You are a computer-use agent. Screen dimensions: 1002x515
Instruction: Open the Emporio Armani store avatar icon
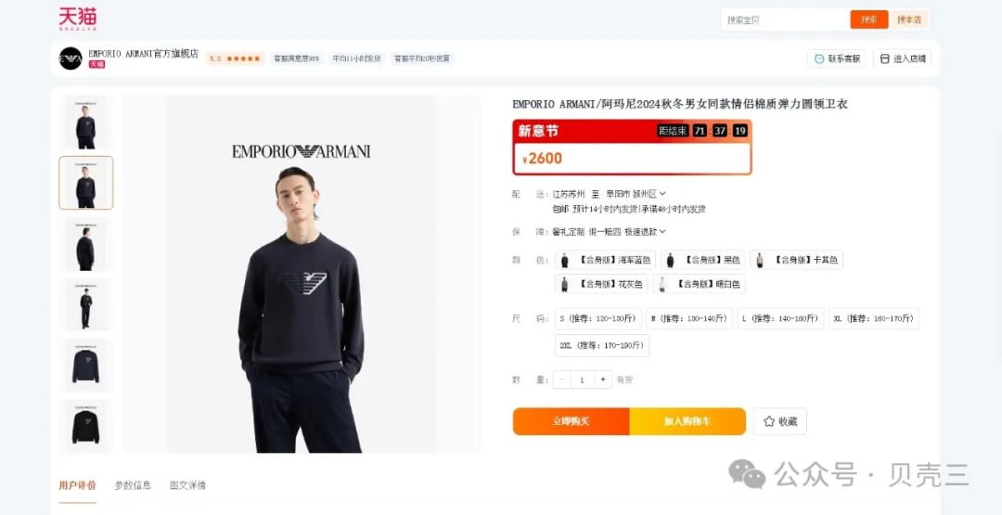click(x=71, y=58)
